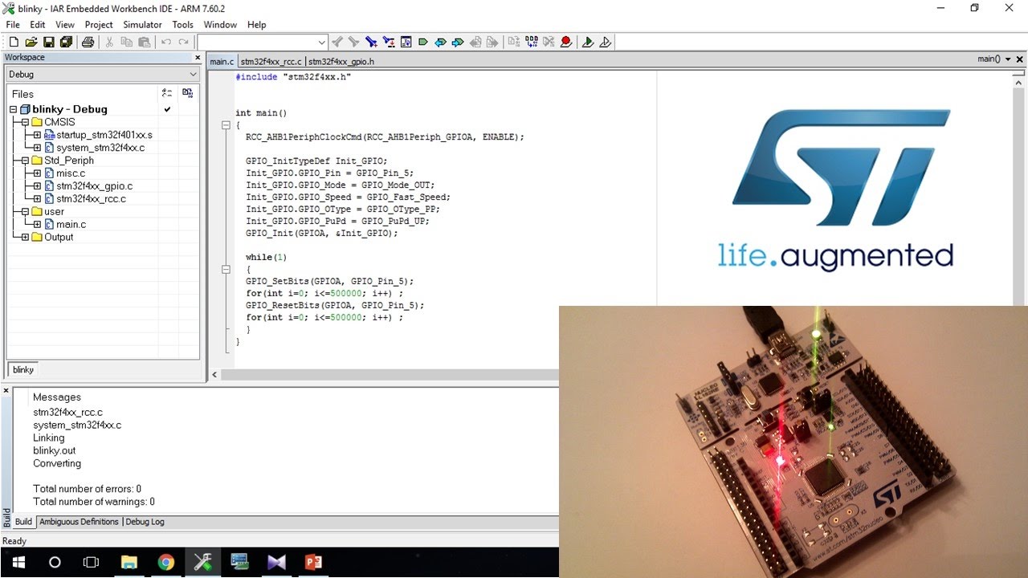
Task: Expand the main.c node in workspace tree
Action: [x=37, y=224]
